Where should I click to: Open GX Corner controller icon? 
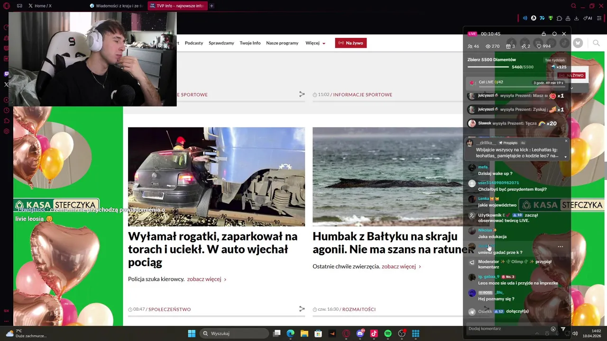coord(19,6)
